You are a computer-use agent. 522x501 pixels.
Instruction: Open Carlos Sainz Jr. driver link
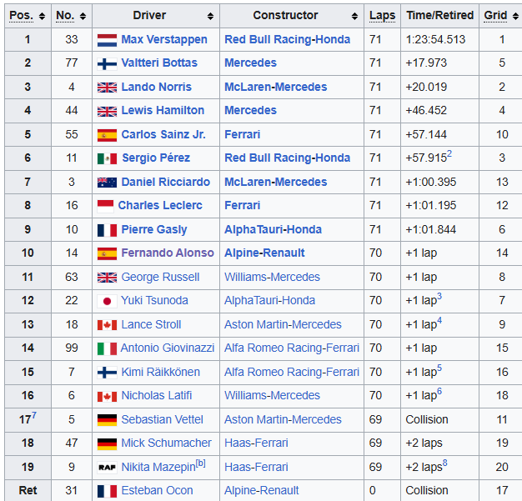coord(163,134)
